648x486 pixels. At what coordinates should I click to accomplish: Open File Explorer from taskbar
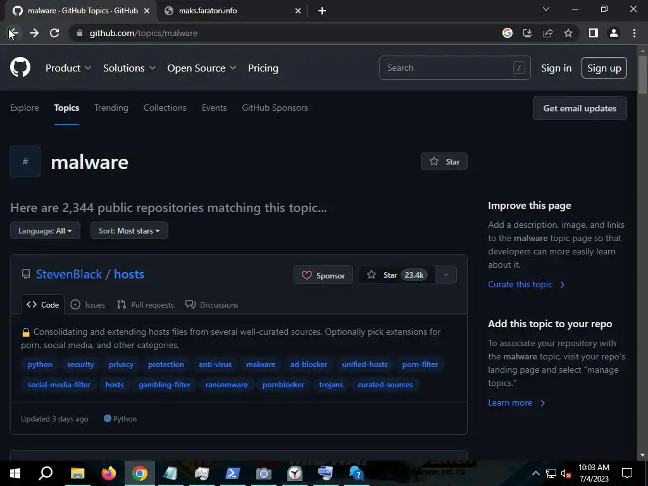[77, 473]
